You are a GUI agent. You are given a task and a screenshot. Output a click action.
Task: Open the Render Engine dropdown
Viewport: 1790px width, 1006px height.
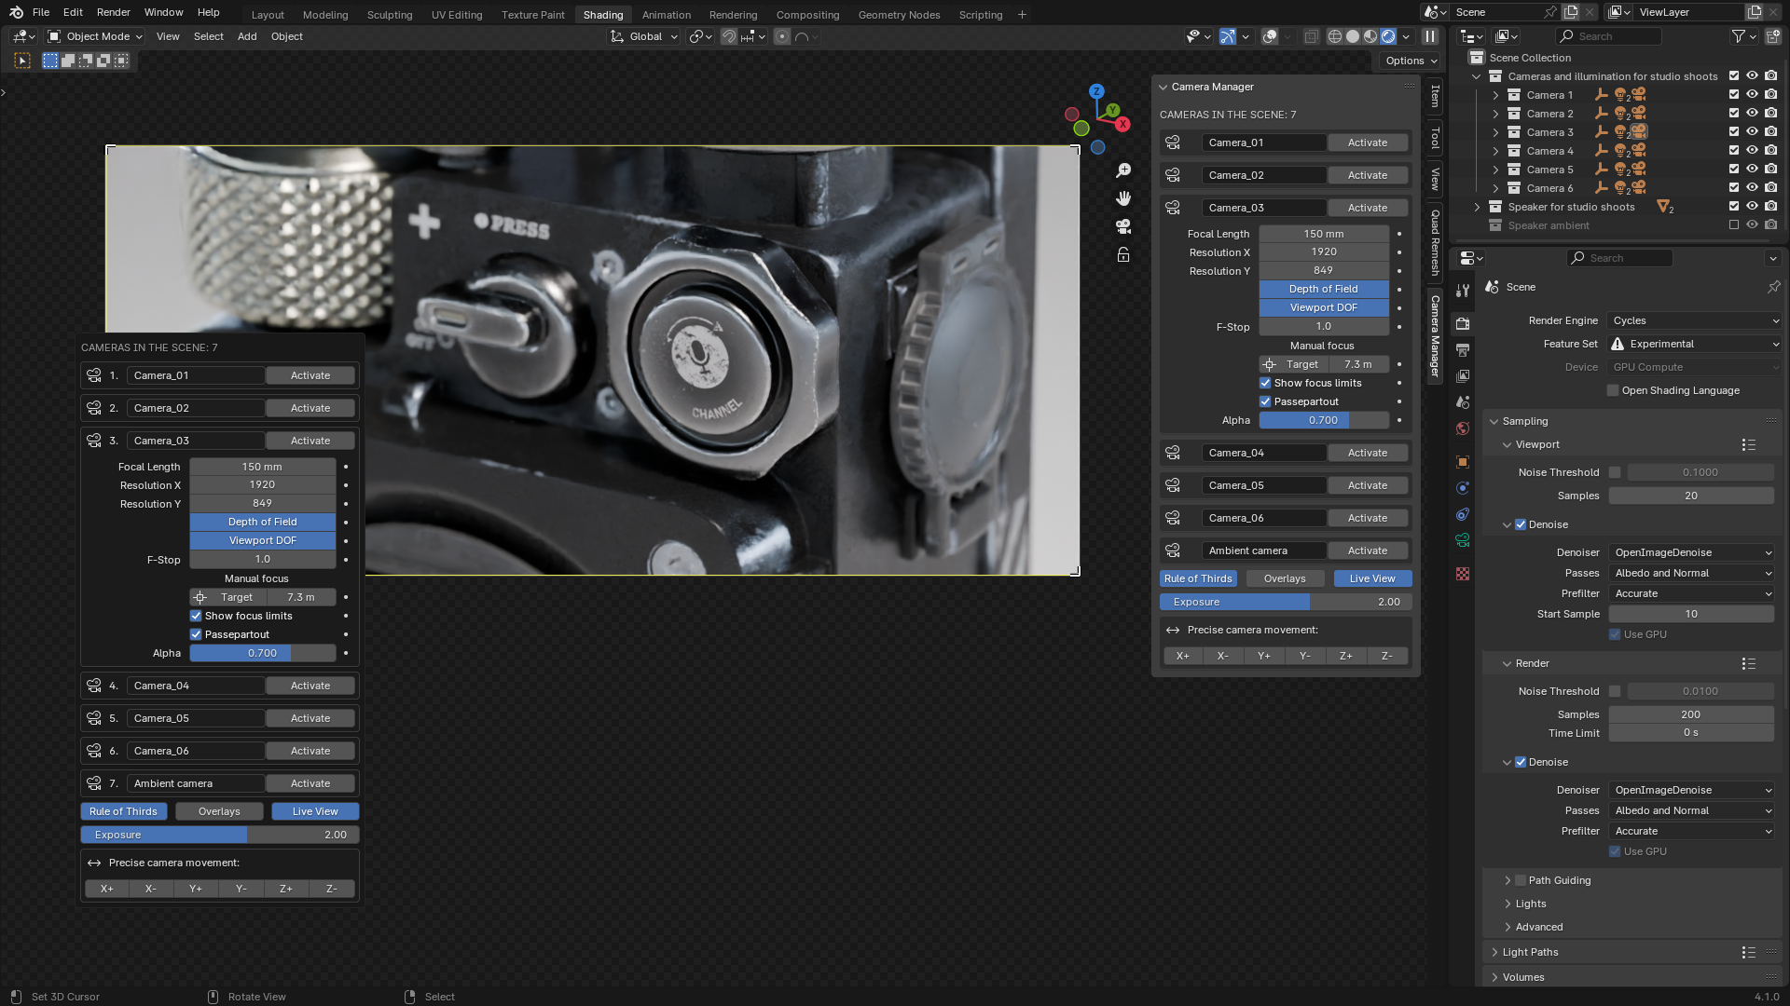pyautogui.click(x=1692, y=320)
